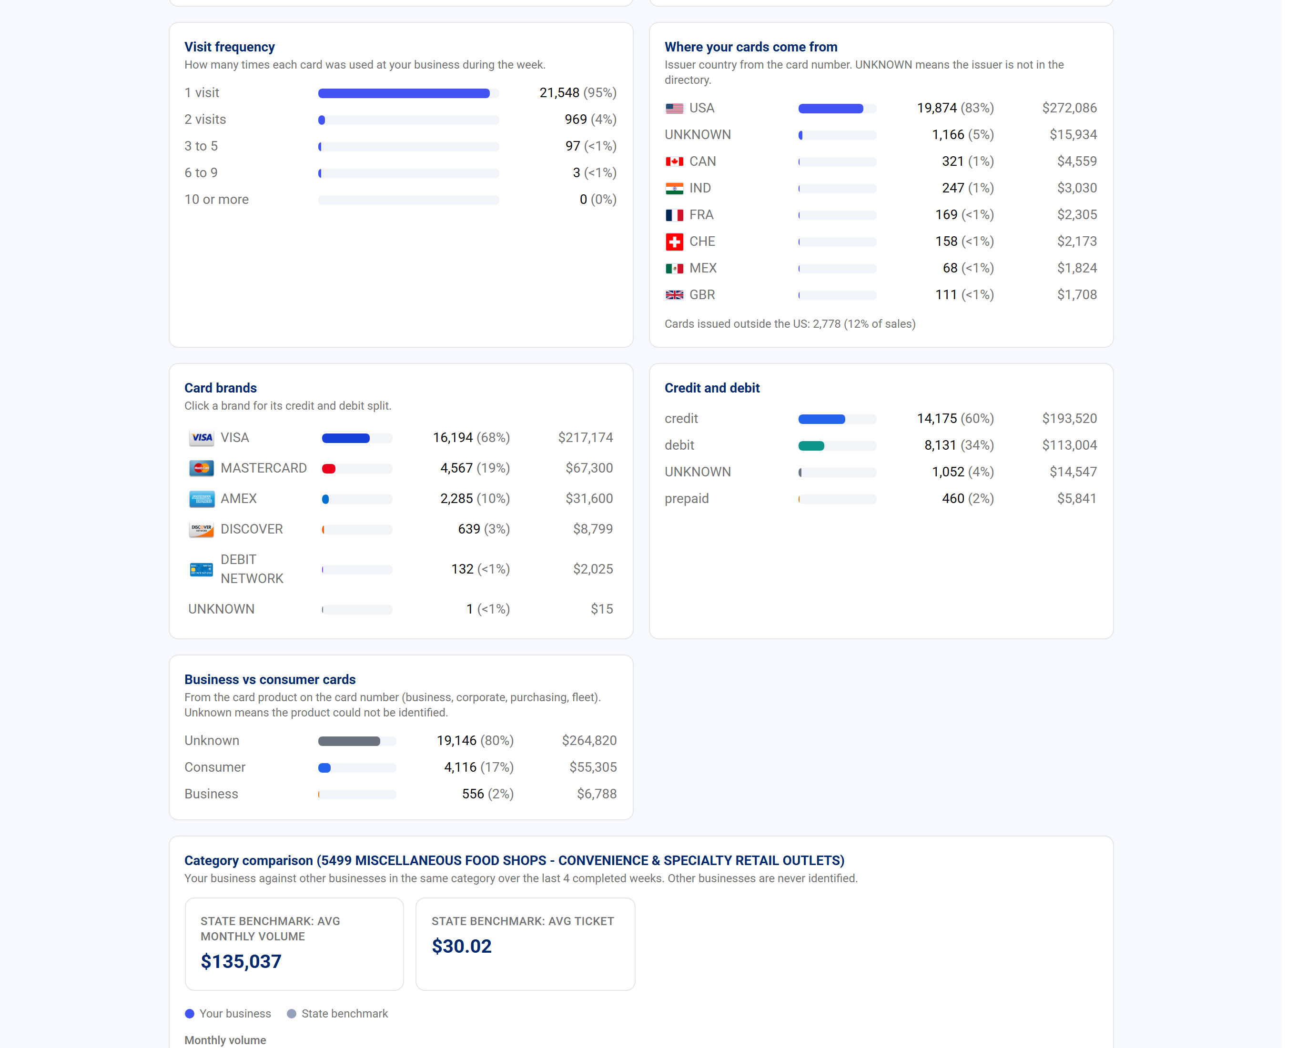Click the Monthly volume label

tap(225, 1040)
